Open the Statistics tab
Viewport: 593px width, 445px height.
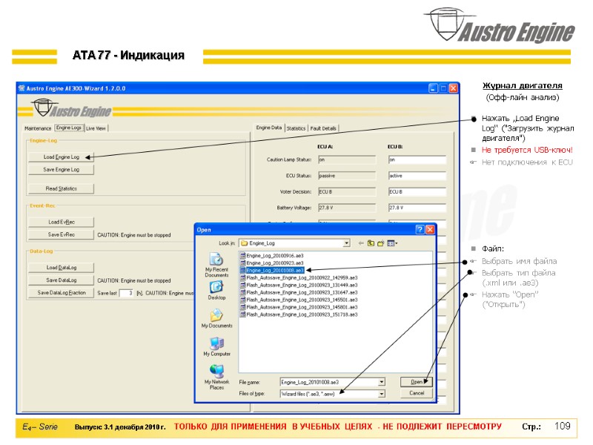click(296, 128)
